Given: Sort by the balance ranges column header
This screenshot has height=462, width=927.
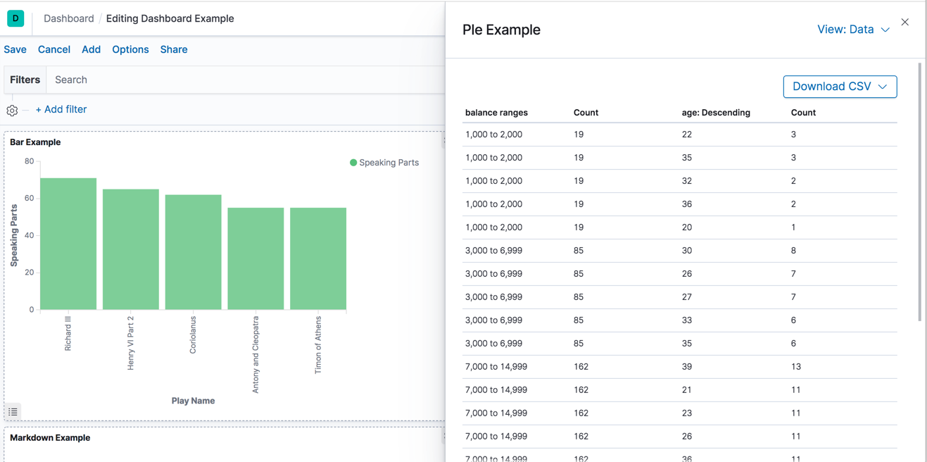Looking at the screenshot, I should pos(496,113).
